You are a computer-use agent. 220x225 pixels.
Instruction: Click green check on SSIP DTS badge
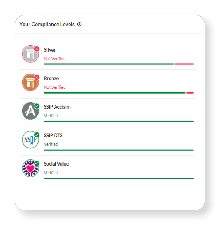click(x=37, y=135)
